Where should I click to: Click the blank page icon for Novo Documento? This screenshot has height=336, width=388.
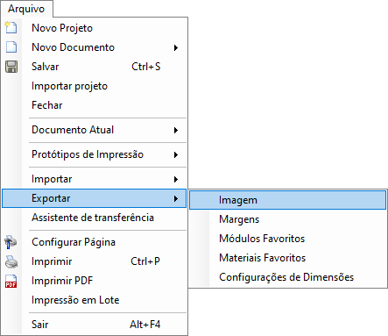tap(11, 47)
